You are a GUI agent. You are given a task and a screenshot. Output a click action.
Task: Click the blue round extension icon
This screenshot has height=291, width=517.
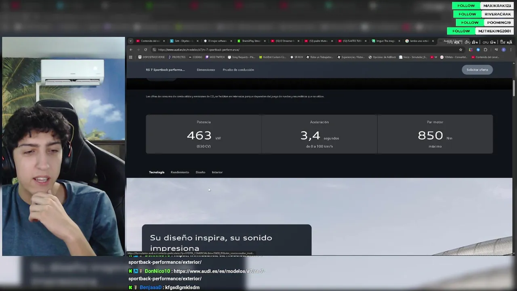click(478, 50)
